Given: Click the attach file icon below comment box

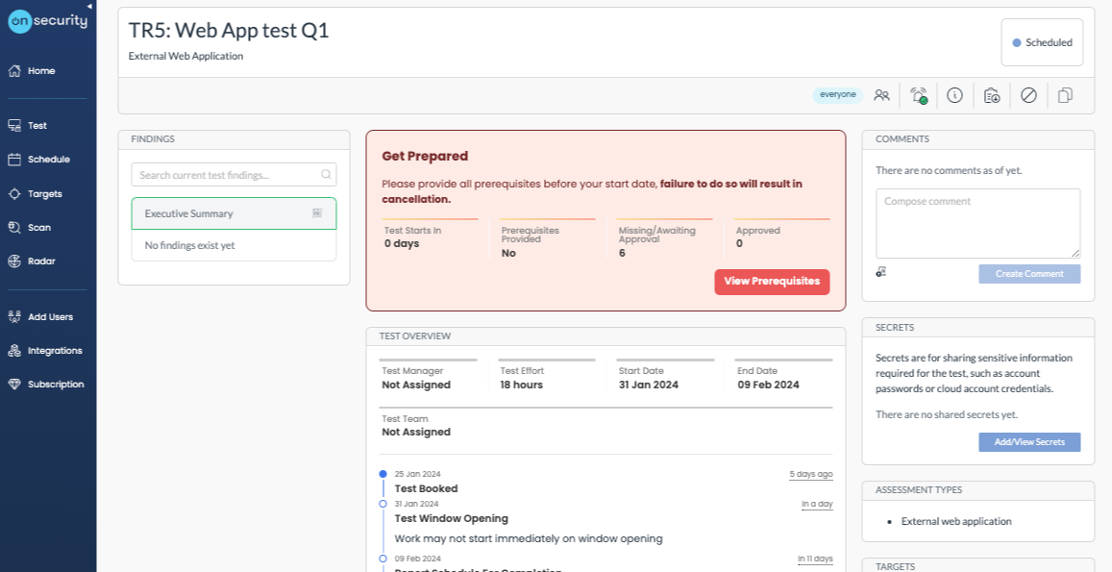Looking at the screenshot, I should (x=880, y=273).
